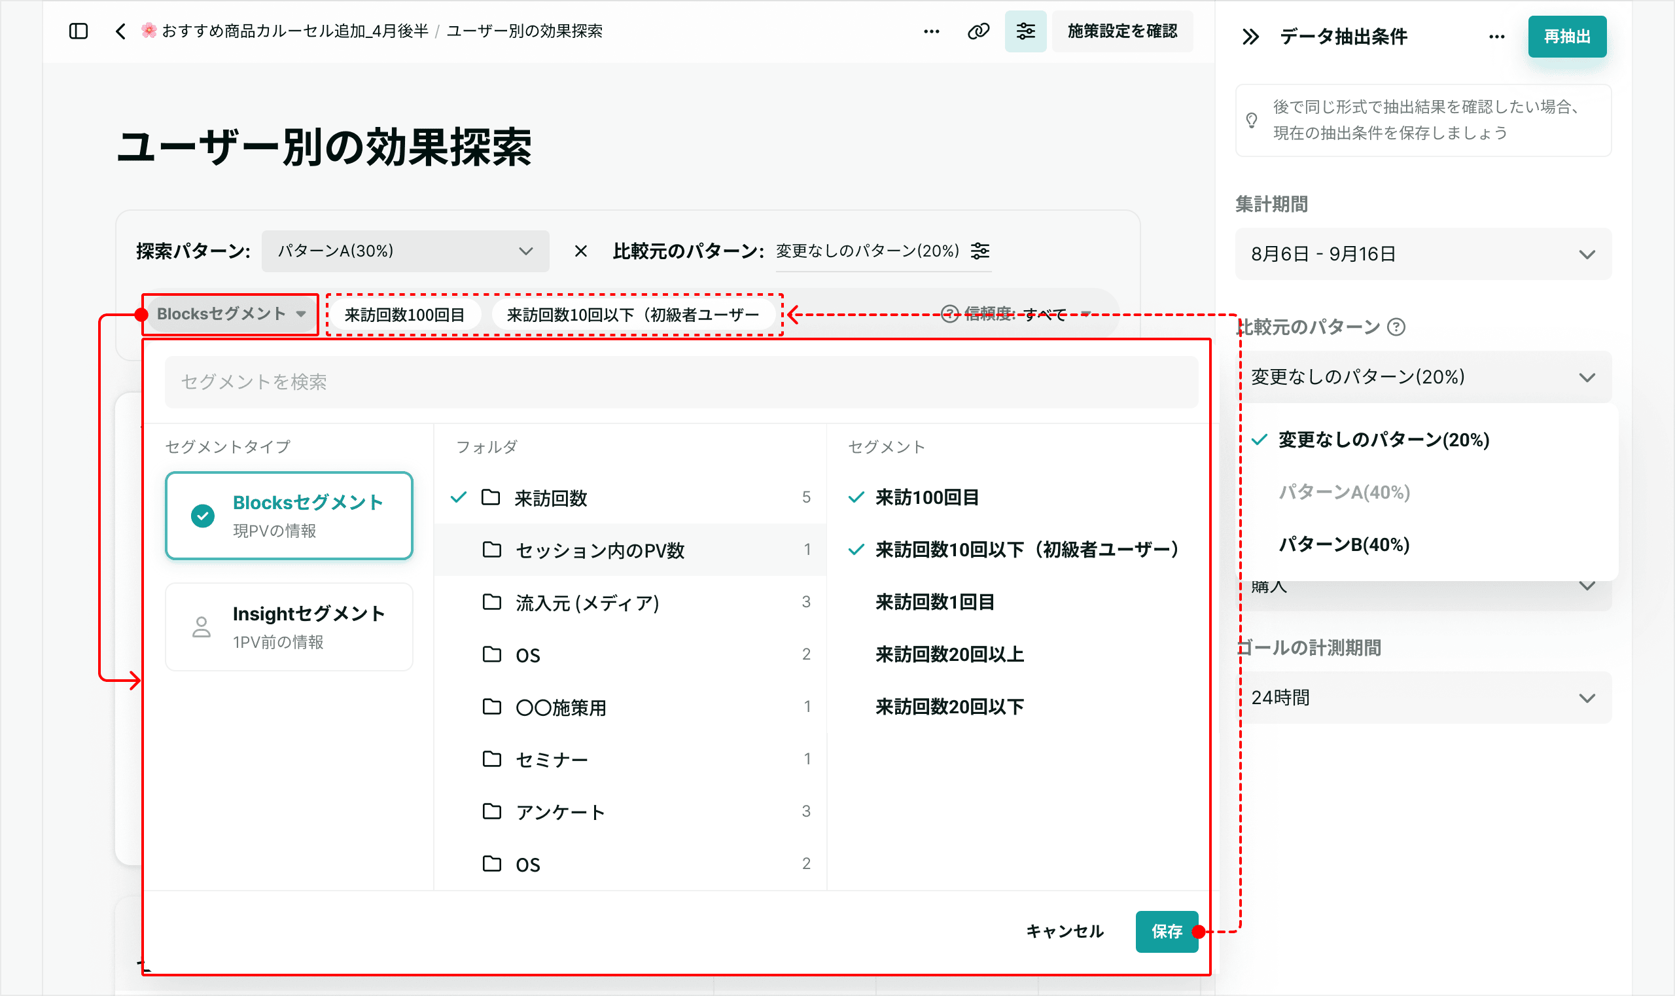Clear comparison pattern with the X icon

[581, 252]
